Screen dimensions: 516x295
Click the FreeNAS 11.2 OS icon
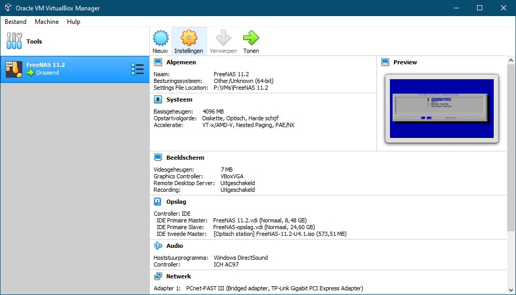14,69
